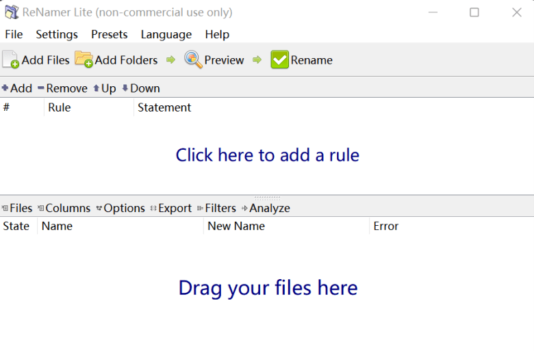Open the Presets menu
Viewport: 534px width, 351px height.
click(x=110, y=34)
